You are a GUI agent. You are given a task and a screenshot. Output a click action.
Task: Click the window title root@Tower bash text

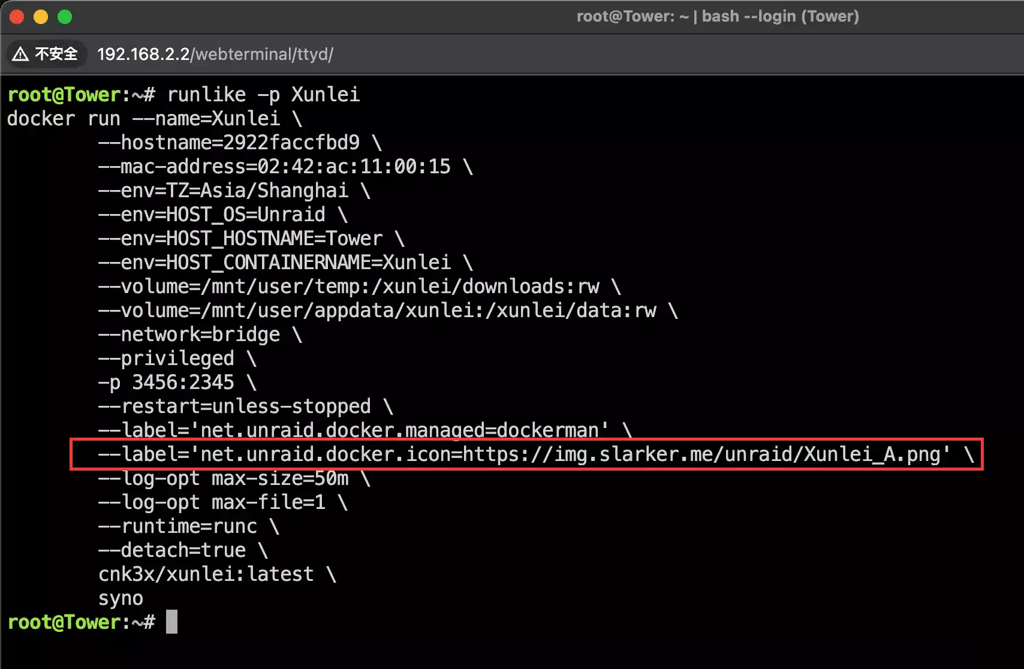tap(717, 16)
